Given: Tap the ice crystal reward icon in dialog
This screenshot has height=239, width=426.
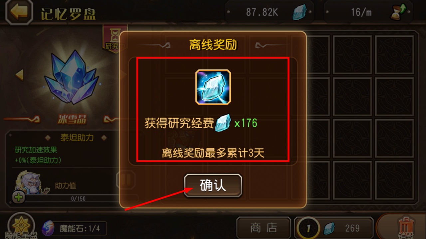Looking at the screenshot, I should point(213,87).
